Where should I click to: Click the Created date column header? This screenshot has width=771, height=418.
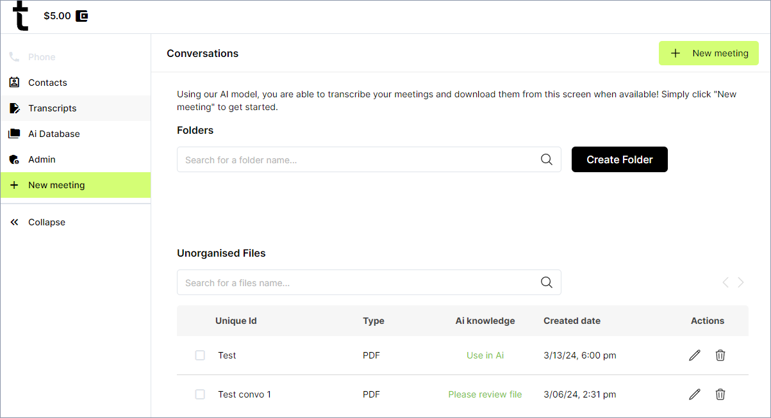pyautogui.click(x=572, y=321)
